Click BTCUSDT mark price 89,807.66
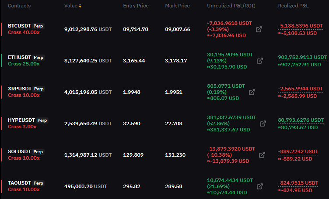The width and height of the screenshot is (329, 199). coord(178,29)
